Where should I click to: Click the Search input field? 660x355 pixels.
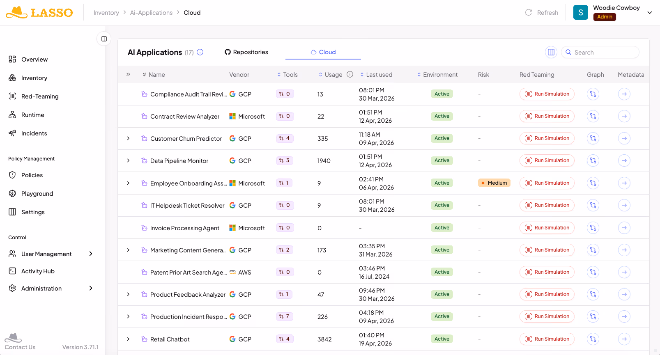coord(600,52)
